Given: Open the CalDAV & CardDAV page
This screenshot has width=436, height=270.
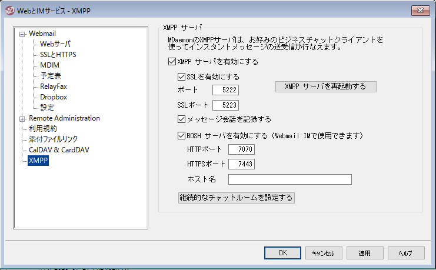Looking at the screenshot, I should 59,150.
